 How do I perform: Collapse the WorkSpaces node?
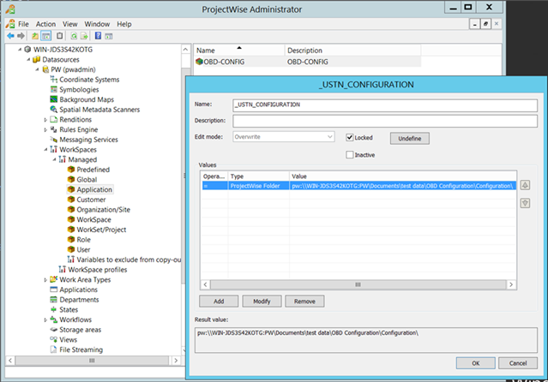click(45, 149)
